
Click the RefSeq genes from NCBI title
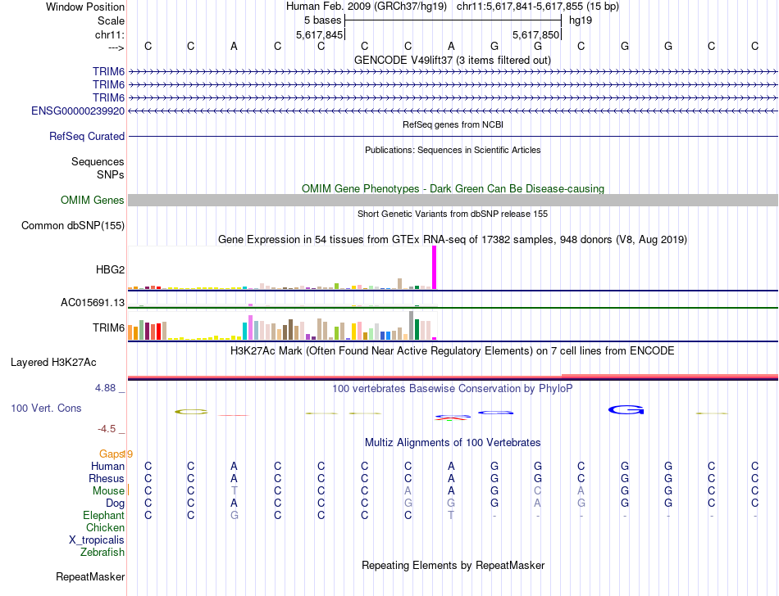click(x=453, y=124)
